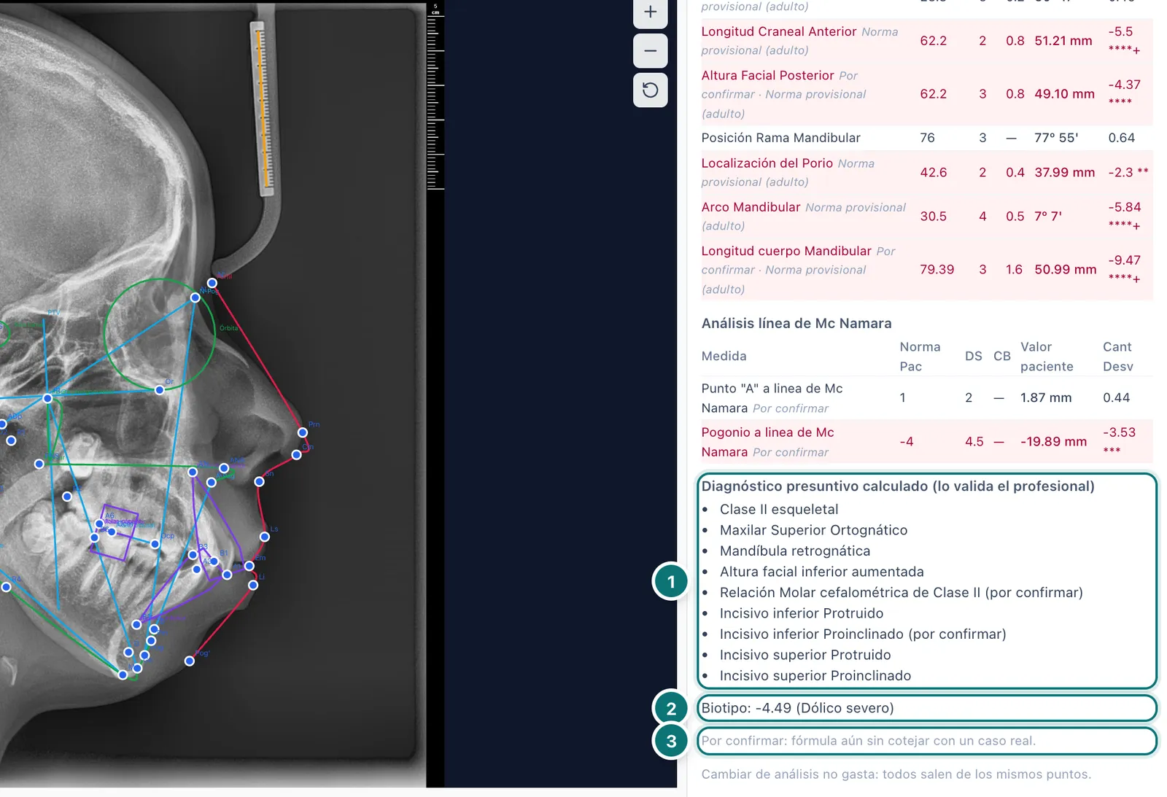Click the Análisis línea de Mc Namara heading

coord(796,323)
